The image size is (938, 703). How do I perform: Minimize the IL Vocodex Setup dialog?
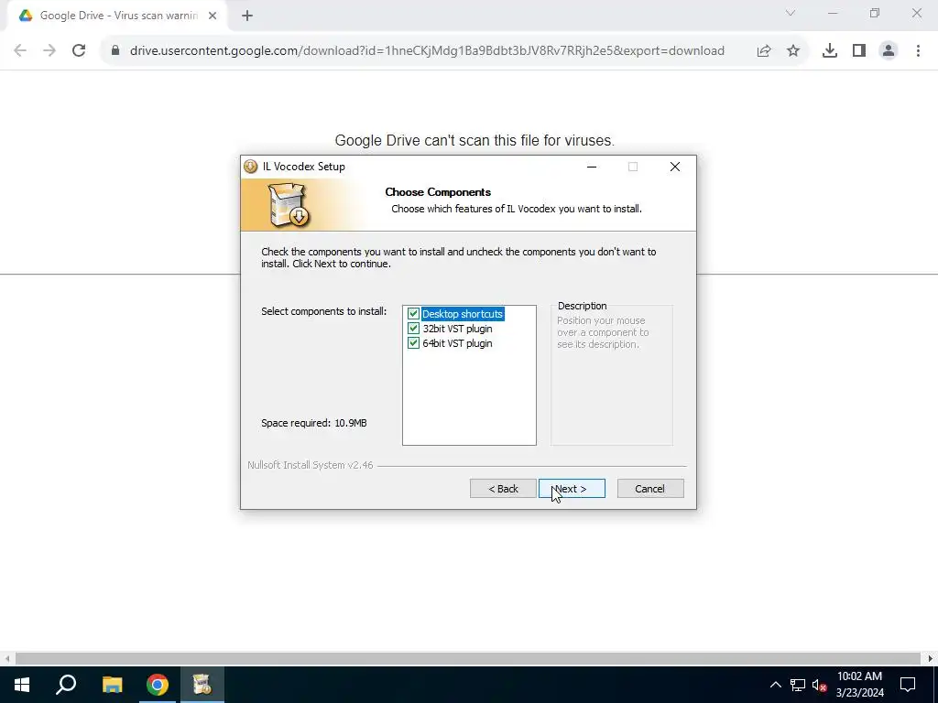click(x=592, y=167)
